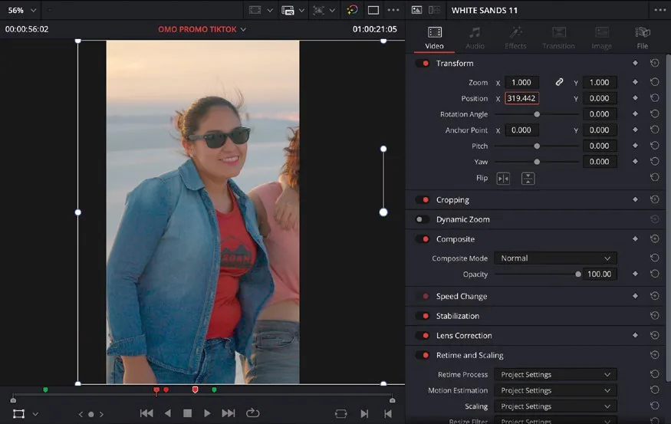This screenshot has width=671, height=424.
Task: Click the Position X value field
Action: [521, 98]
